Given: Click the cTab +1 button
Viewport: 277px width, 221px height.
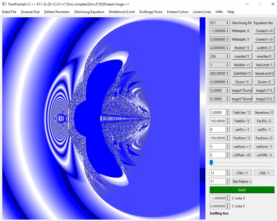Looking at the screenshot, I should [242, 173].
